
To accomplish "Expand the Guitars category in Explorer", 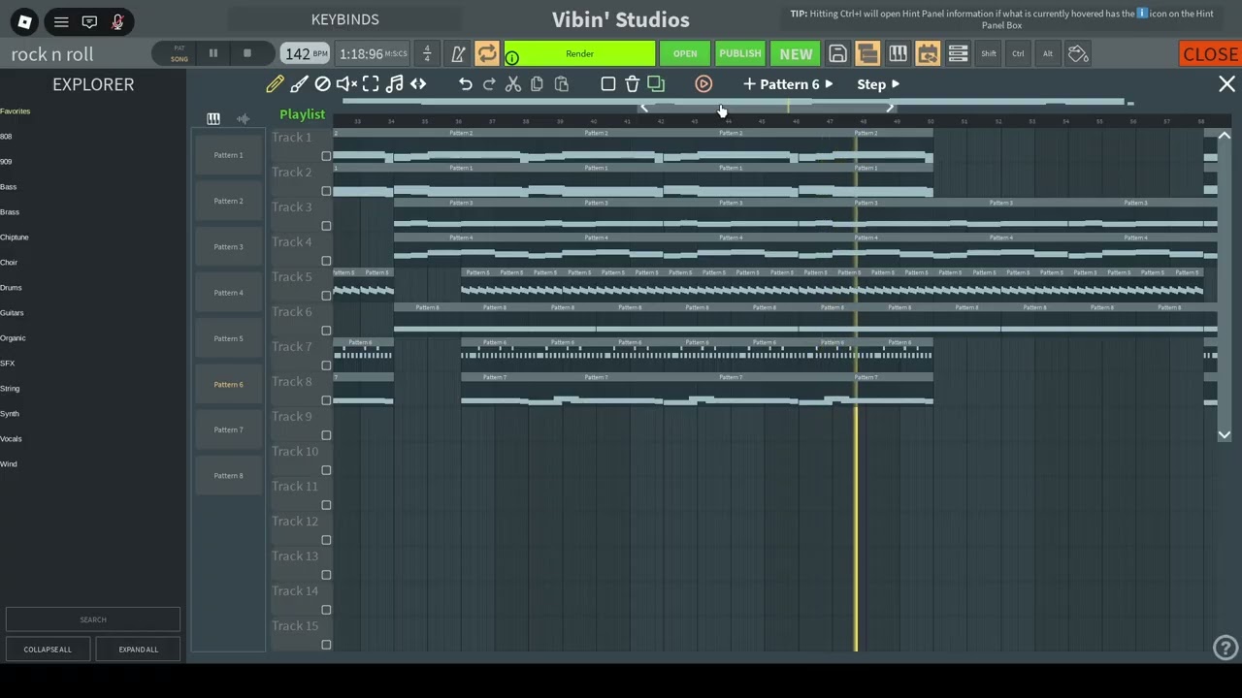I will coord(12,313).
